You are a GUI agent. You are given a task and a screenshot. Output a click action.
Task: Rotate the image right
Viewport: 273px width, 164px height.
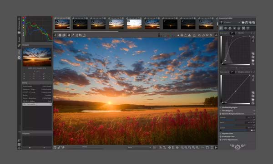pos(203,35)
